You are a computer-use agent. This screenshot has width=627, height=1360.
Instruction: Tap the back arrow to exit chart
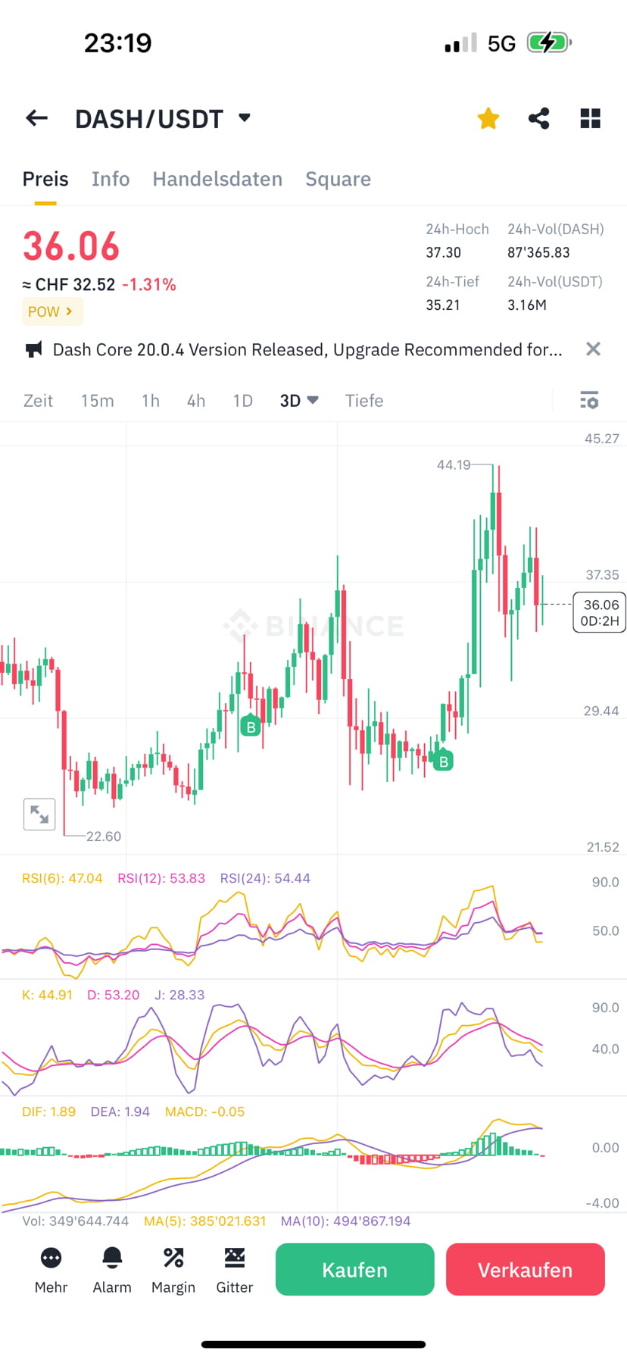pyautogui.click(x=36, y=118)
